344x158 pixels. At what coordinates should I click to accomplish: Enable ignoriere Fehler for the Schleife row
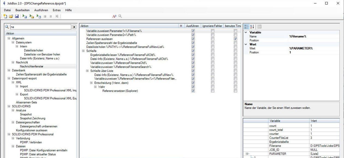point(213,51)
